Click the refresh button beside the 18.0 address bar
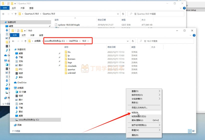The image size is (205, 140). pos(133,41)
